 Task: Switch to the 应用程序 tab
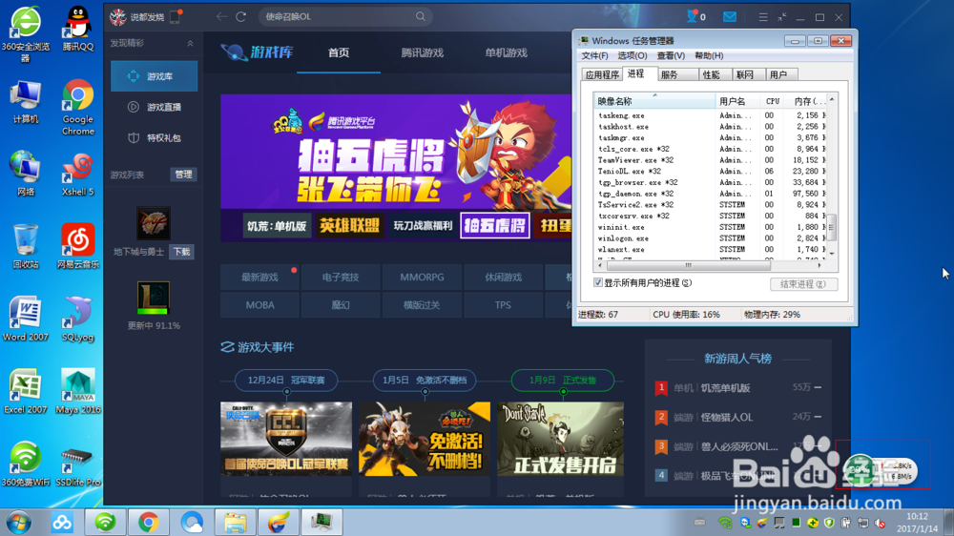pos(602,74)
